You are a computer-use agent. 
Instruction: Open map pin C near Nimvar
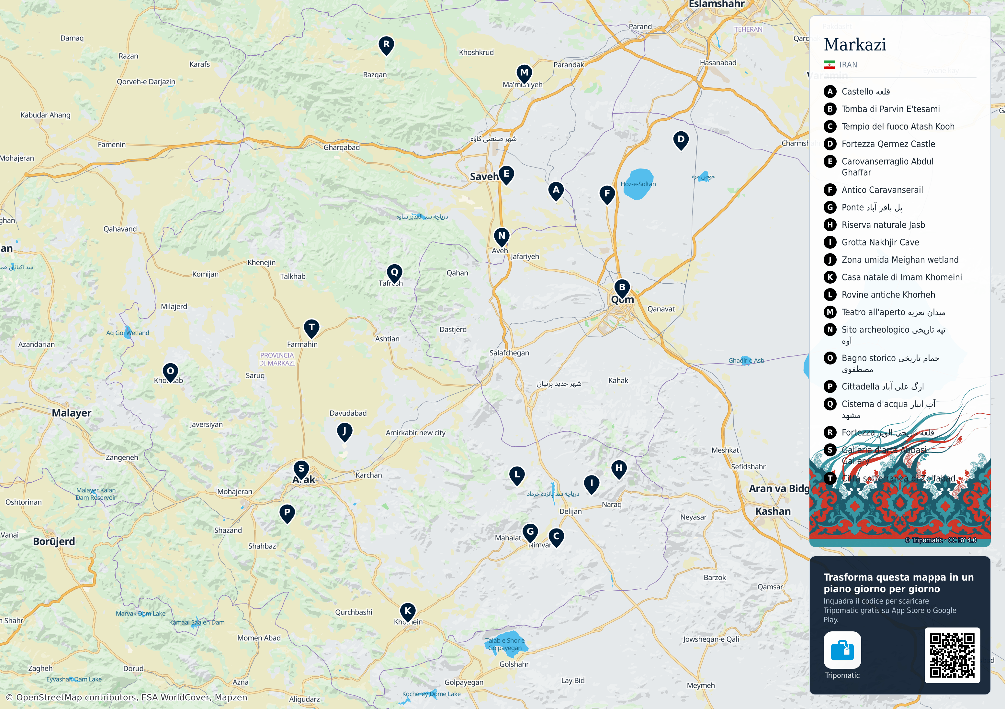[x=556, y=537]
